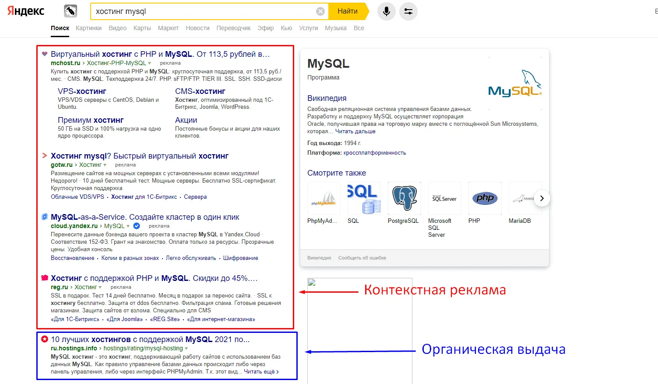
Task: Expand Wikipedia description via Читать дальше
Action: click(x=355, y=131)
